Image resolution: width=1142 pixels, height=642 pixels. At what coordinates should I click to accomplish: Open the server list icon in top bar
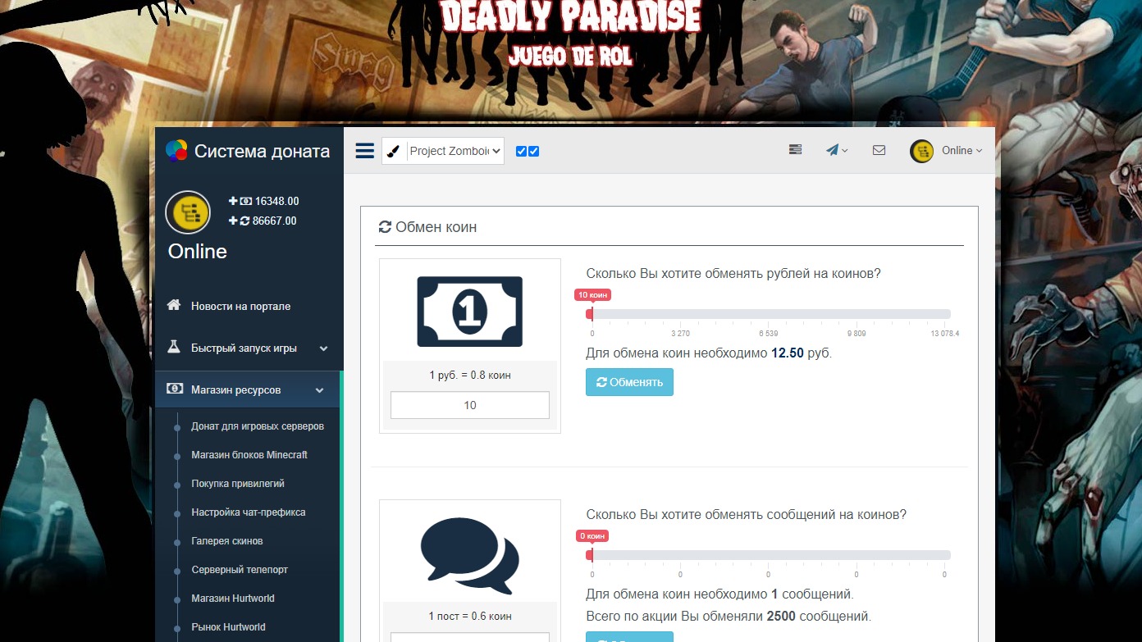(795, 150)
